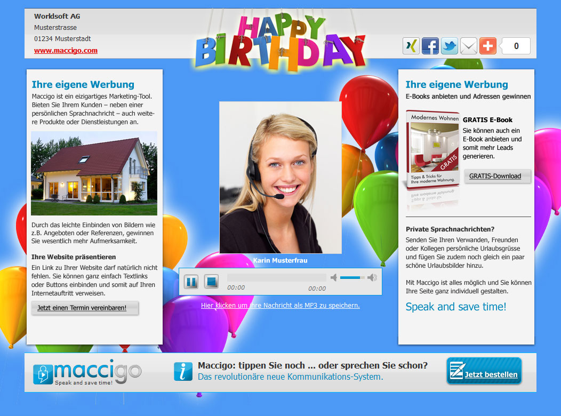Click the 'Jetzt bestellen' order button

(484, 371)
